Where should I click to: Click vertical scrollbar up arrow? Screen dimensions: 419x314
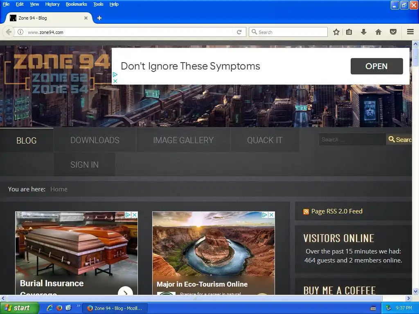415,43
